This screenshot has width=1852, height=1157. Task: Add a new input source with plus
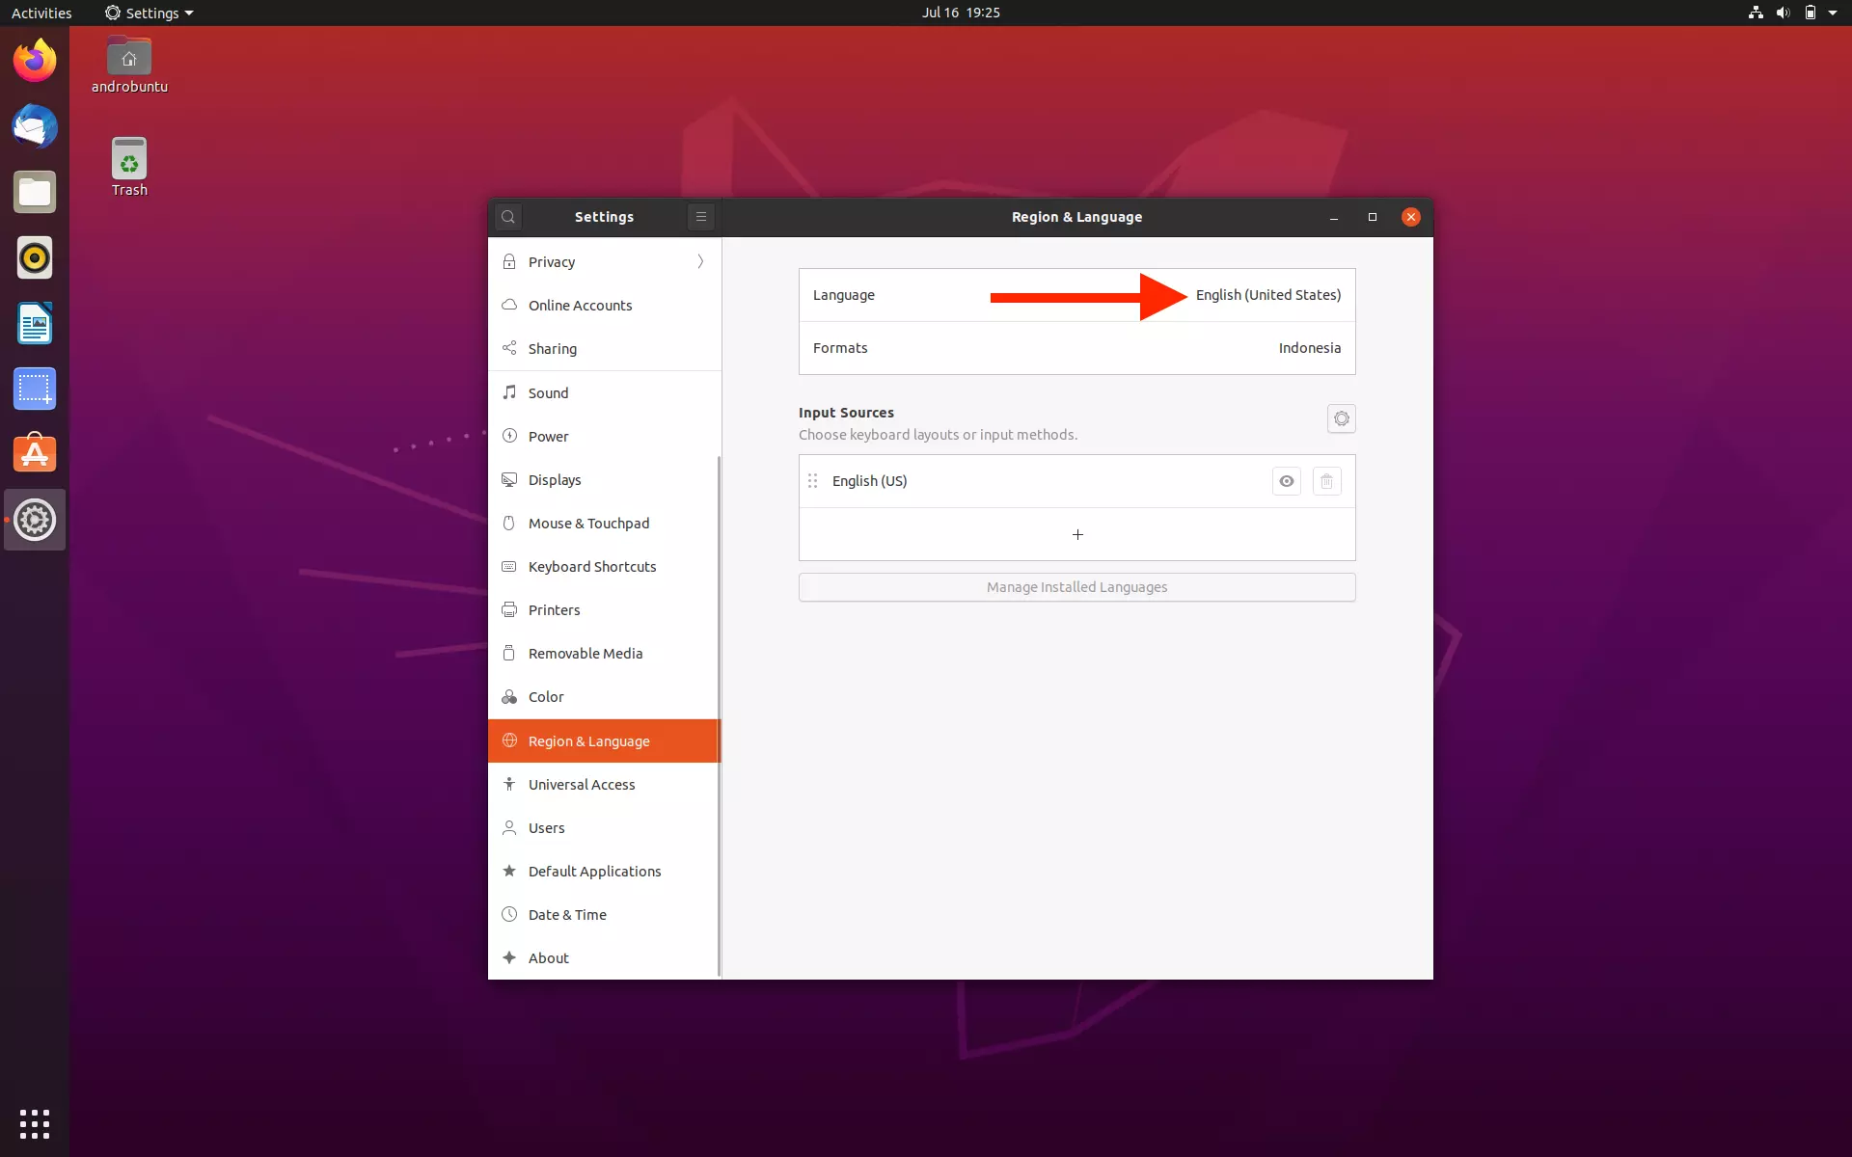(x=1076, y=534)
